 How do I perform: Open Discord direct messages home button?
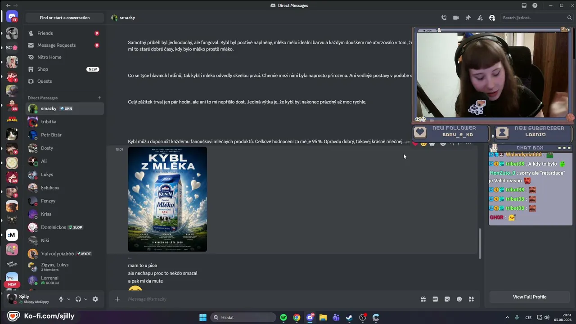point(12,18)
